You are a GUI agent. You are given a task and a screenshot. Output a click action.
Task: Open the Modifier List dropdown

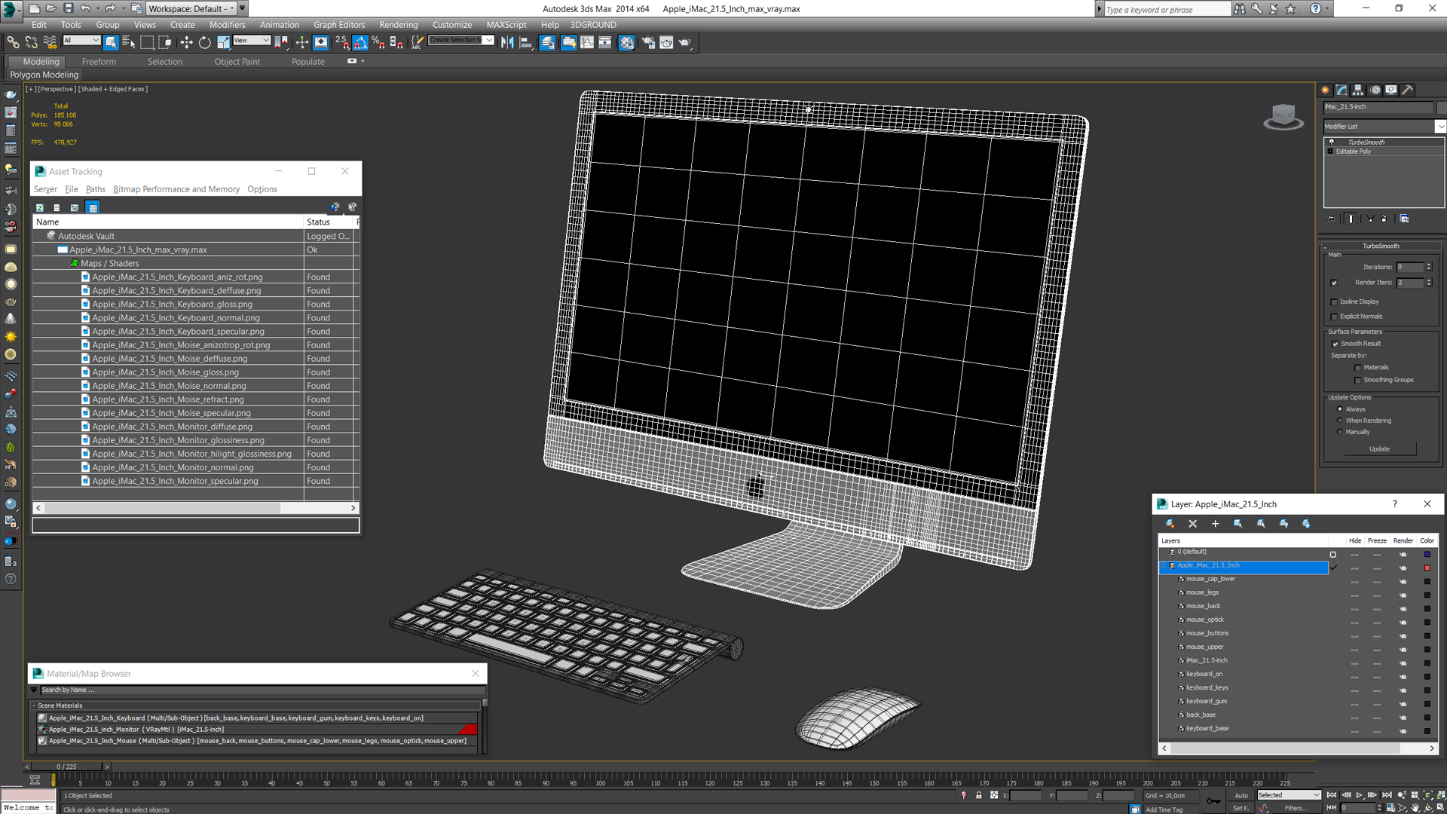coord(1439,127)
